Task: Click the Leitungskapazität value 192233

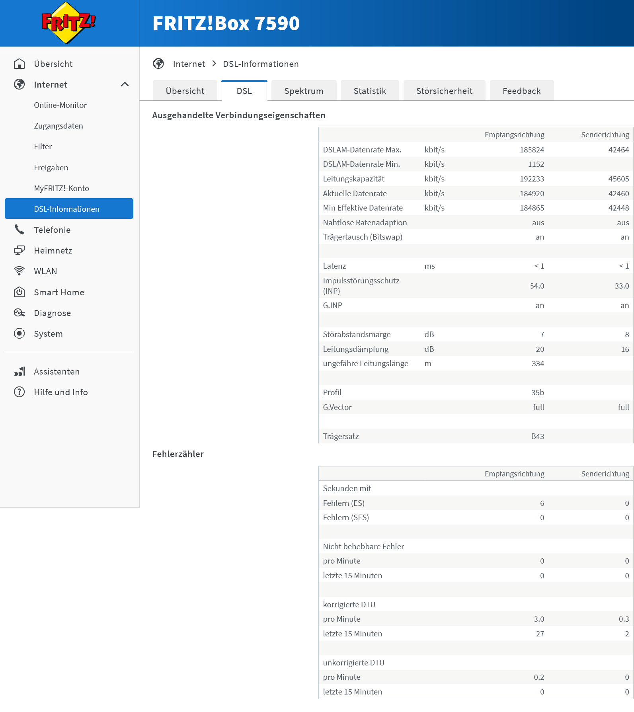Action: [532, 179]
